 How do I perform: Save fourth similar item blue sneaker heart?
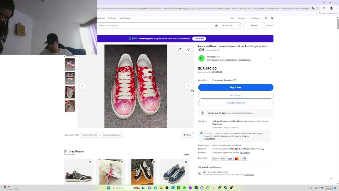tap(186, 162)
